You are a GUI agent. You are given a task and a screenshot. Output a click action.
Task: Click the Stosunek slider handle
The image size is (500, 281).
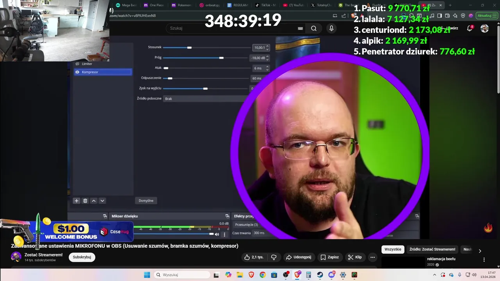coord(189,48)
